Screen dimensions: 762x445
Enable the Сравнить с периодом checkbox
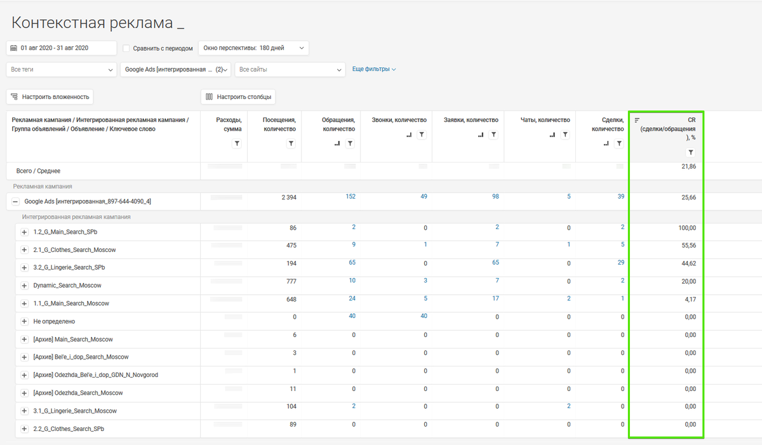point(126,48)
